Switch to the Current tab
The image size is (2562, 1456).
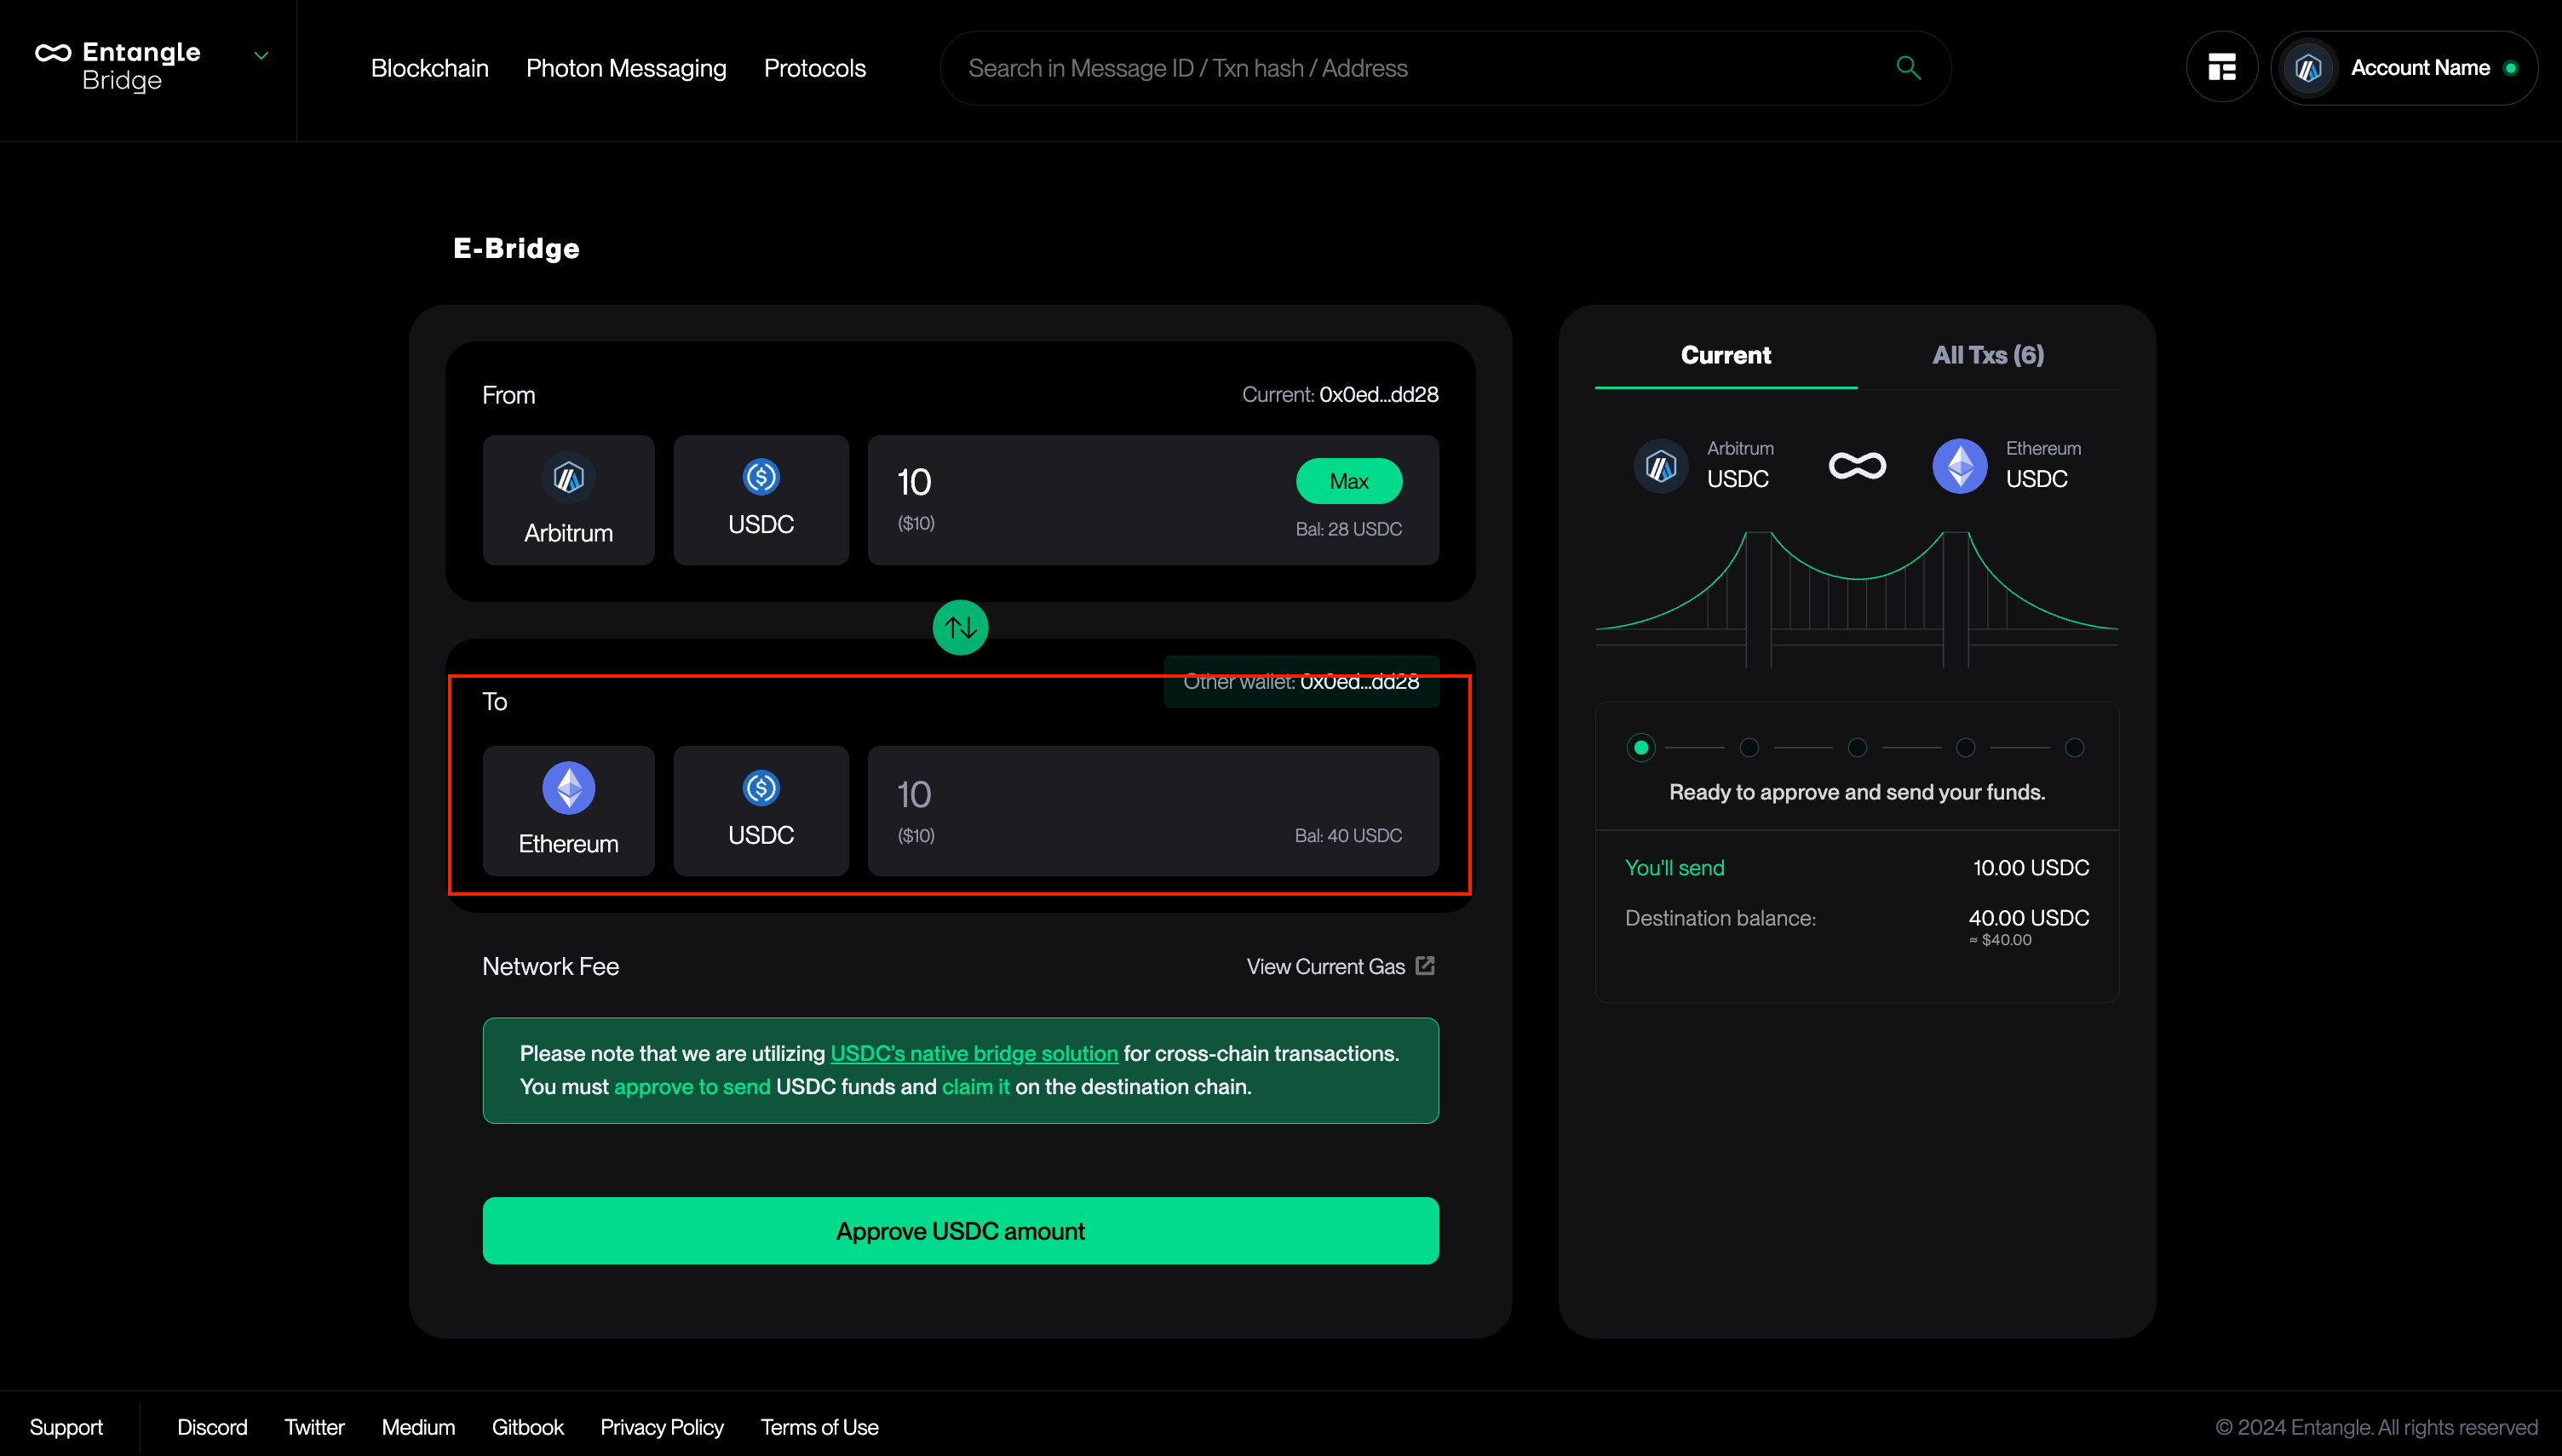pos(1726,355)
